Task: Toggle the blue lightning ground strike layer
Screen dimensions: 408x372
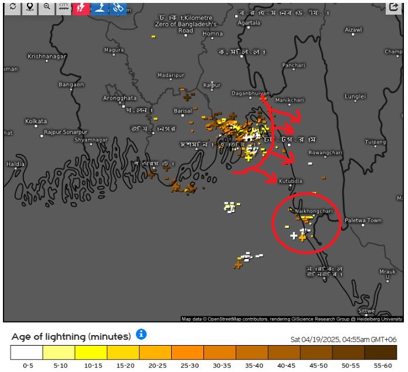Action: click(100, 7)
